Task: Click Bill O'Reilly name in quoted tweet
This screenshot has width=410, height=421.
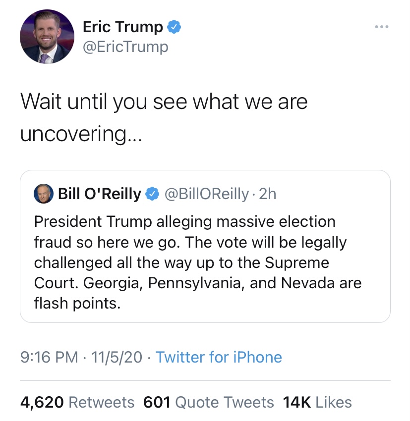Action: (x=99, y=194)
